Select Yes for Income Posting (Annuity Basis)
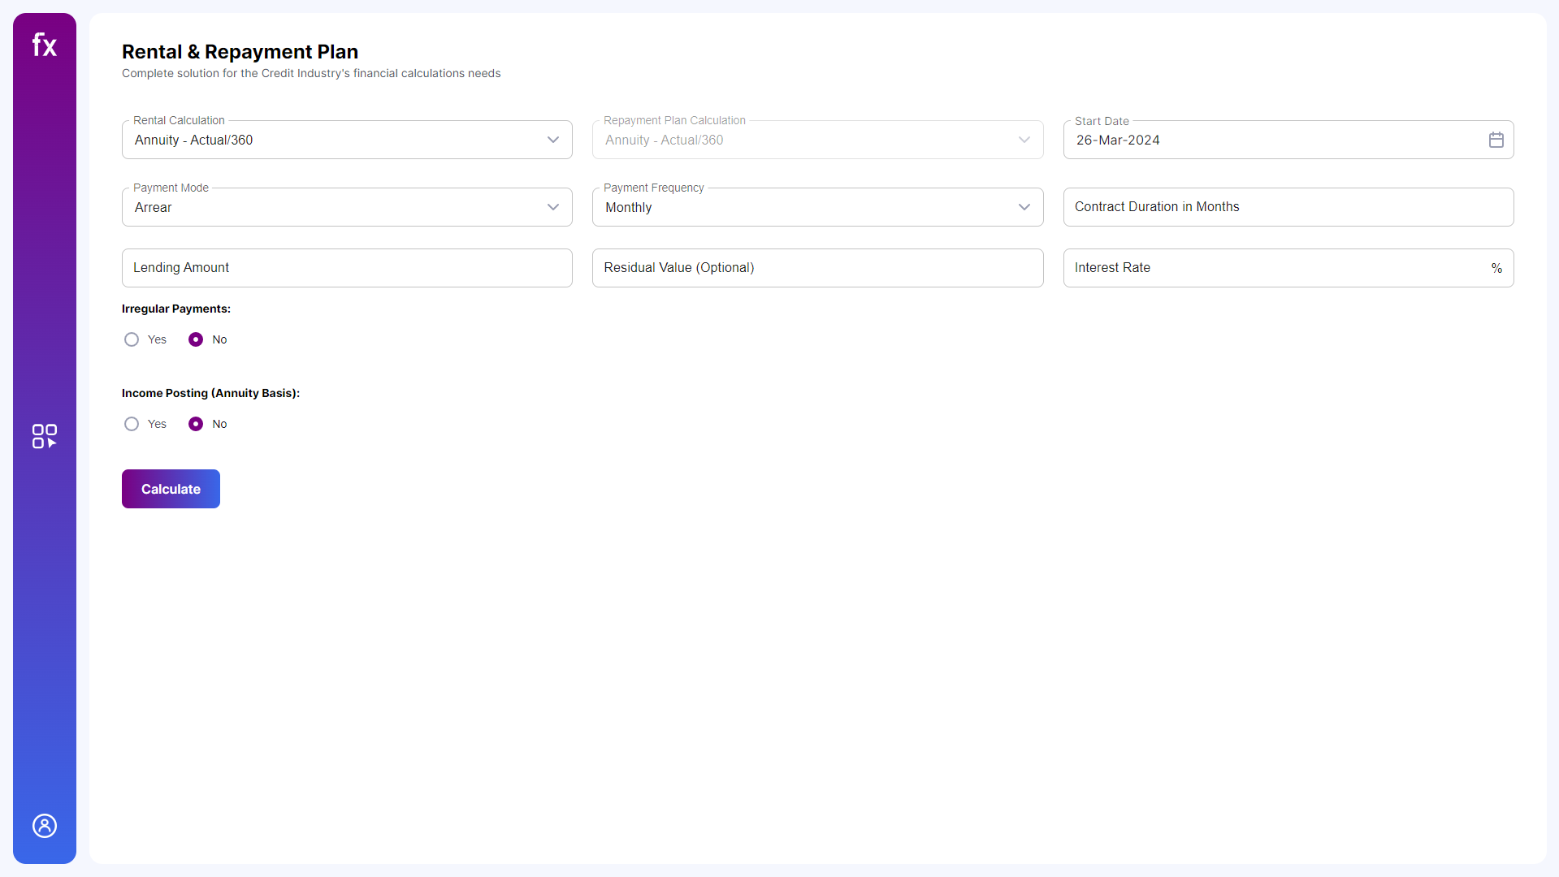This screenshot has height=877, width=1559. click(x=131, y=423)
